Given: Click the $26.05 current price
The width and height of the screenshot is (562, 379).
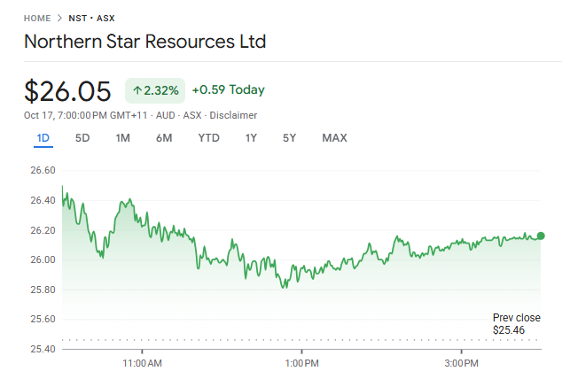Looking at the screenshot, I should tap(68, 90).
